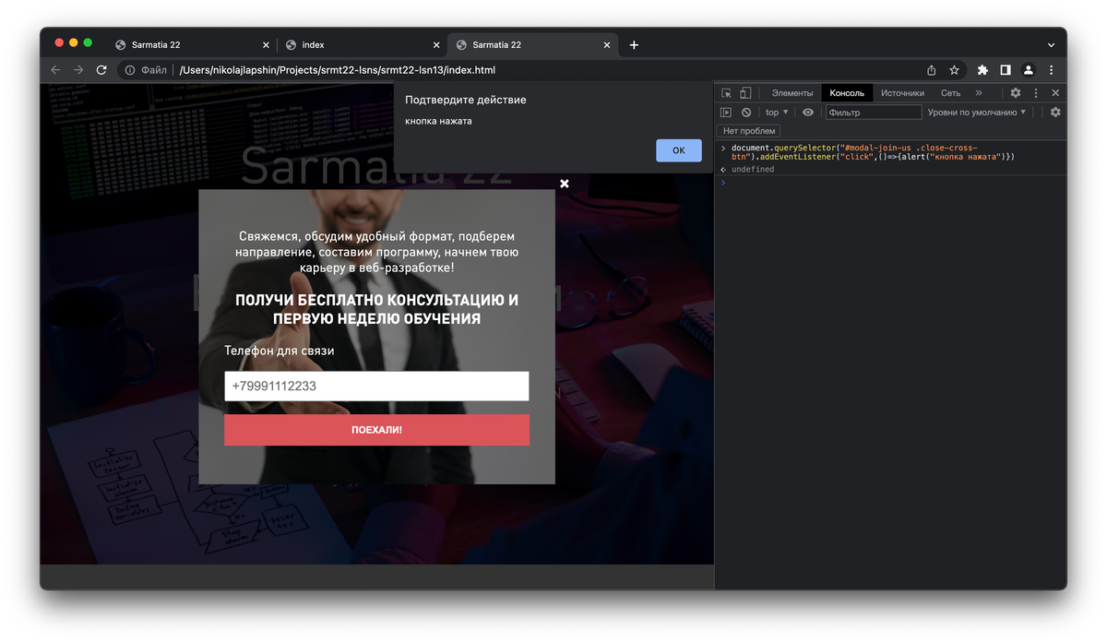Click the undefined console result
Image resolution: width=1107 pixels, height=643 pixels.
[x=753, y=170]
